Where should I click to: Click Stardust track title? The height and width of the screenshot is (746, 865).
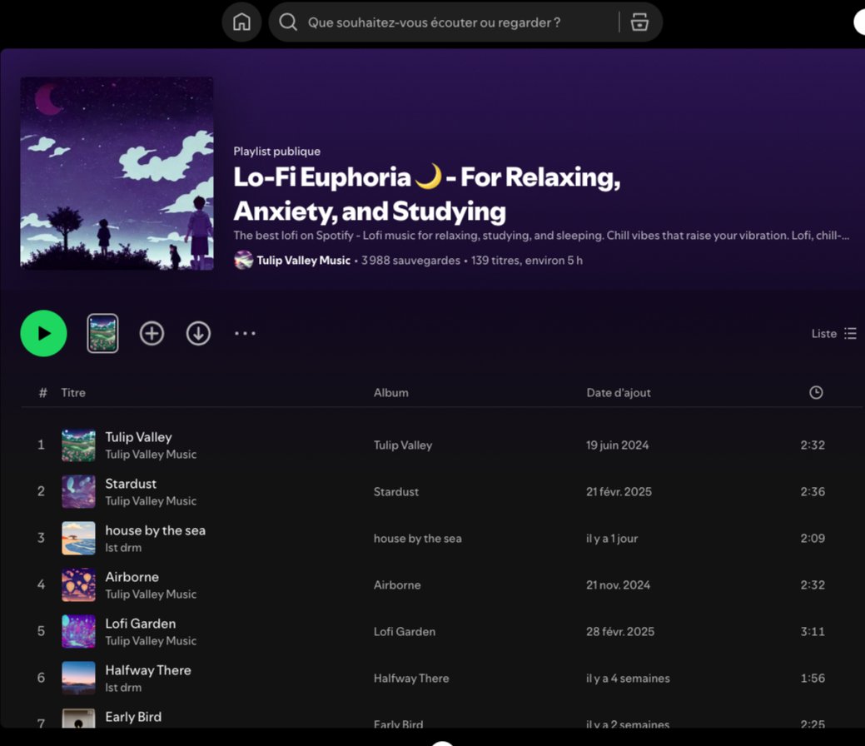(131, 484)
